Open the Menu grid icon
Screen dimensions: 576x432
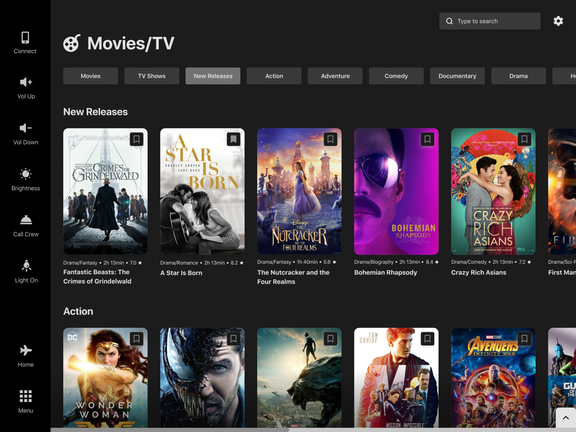26,396
